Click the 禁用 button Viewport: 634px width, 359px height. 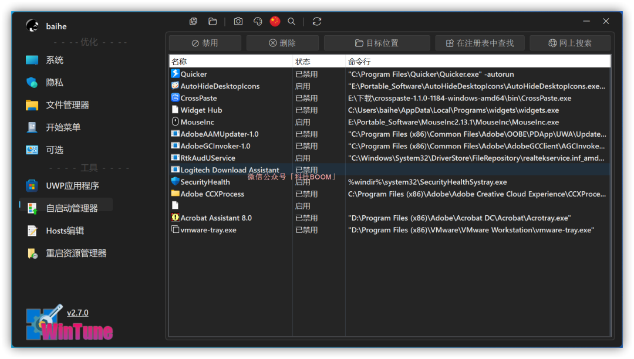click(x=205, y=43)
